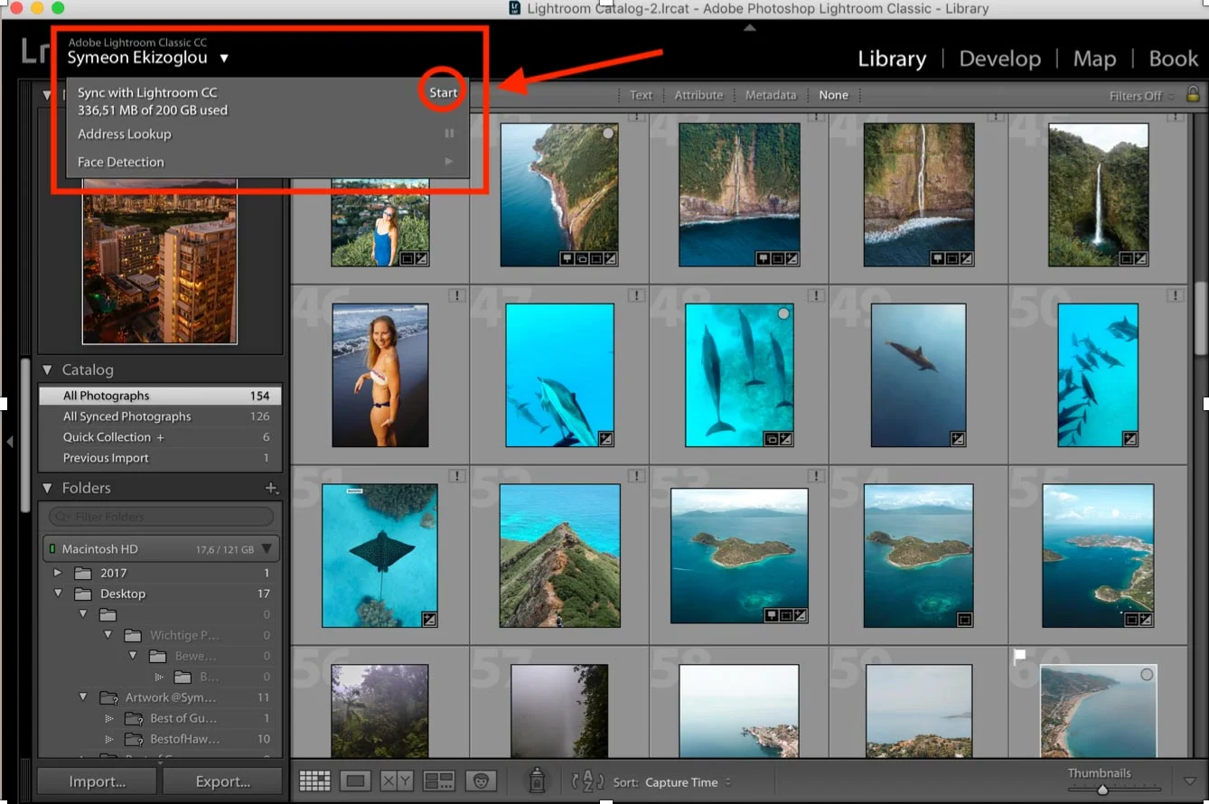The image size is (1209, 804).
Task: Select the None filter tab
Action: point(833,95)
